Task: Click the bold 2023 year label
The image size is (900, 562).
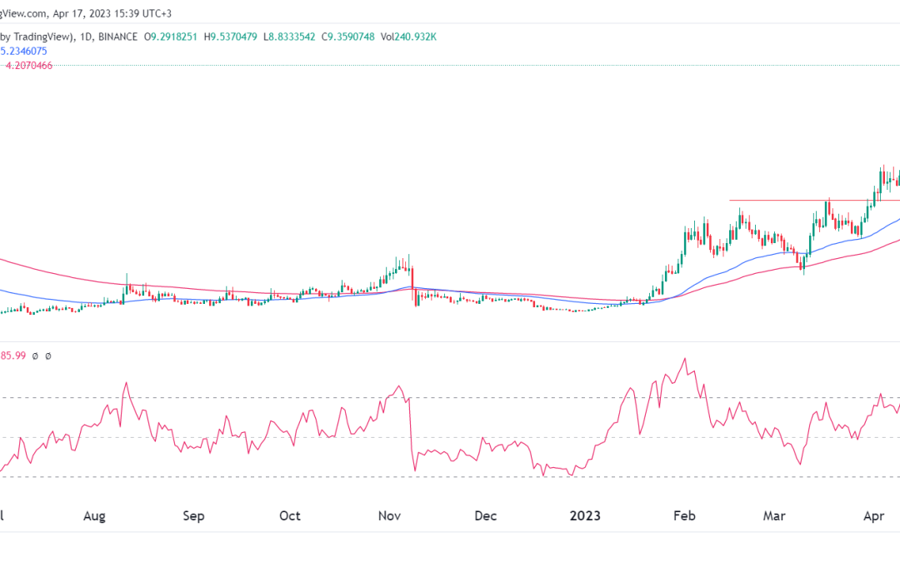Action: point(586,516)
